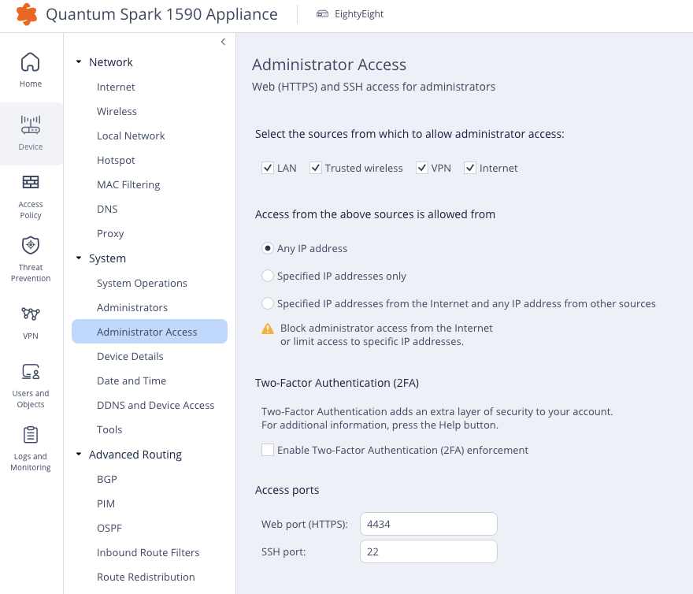Open the Administrators menu item
693x594 pixels.
(132, 307)
